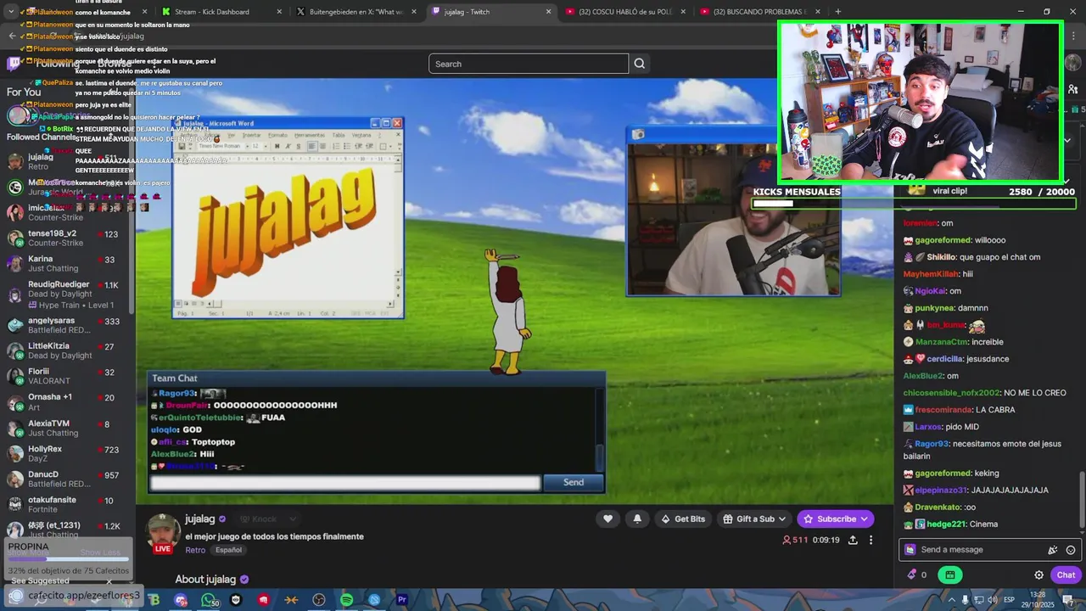Open WhatsApp from the taskbar
Viewport: 1086px width, 611px height.
pos(209,600)
